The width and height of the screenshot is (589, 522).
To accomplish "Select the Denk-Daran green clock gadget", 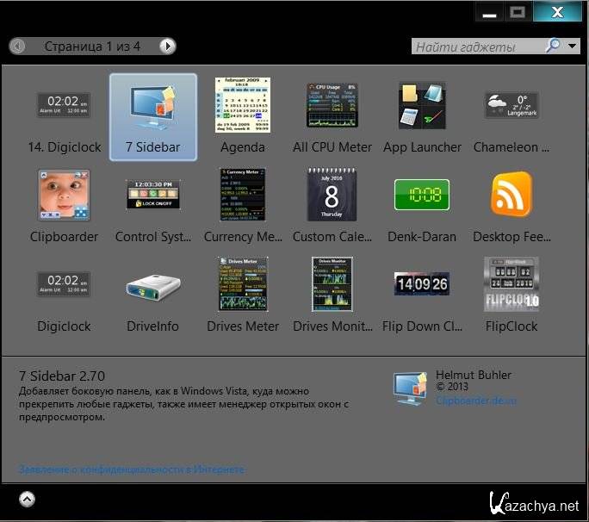I will 422,195.
